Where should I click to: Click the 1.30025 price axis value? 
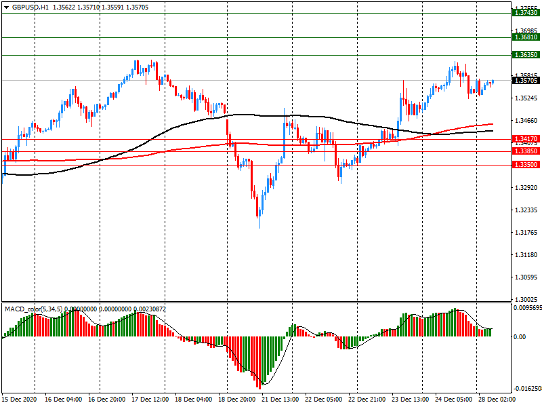(x=526, y=299)
